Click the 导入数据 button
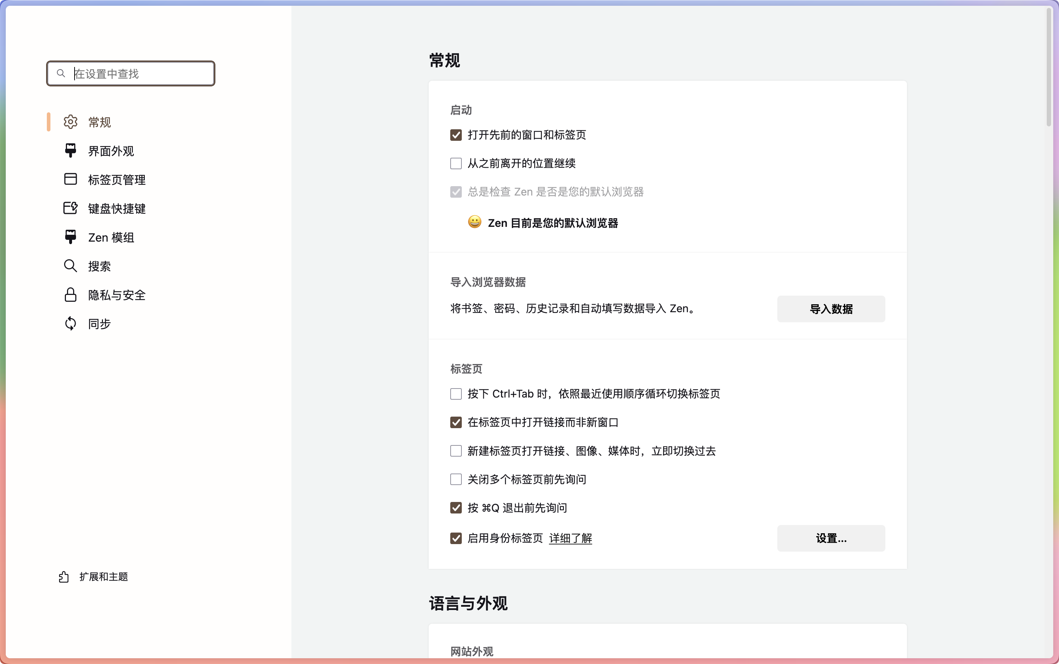The image size is (1059, 664). [831, 309]
